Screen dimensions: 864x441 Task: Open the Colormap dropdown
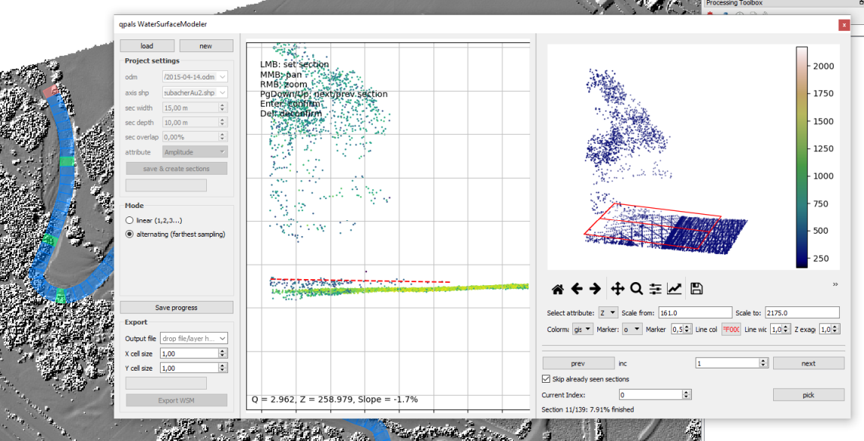tap(583, 329)
